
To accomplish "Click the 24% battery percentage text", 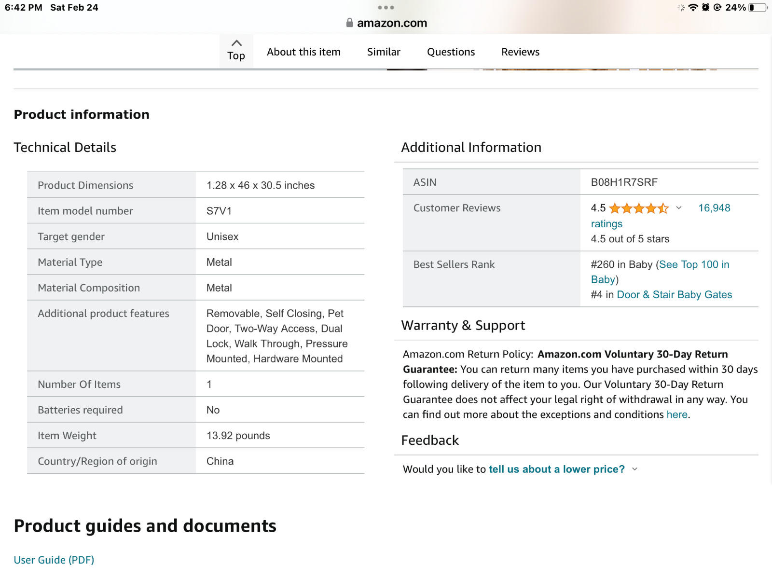I will click(x=735, y=7).
